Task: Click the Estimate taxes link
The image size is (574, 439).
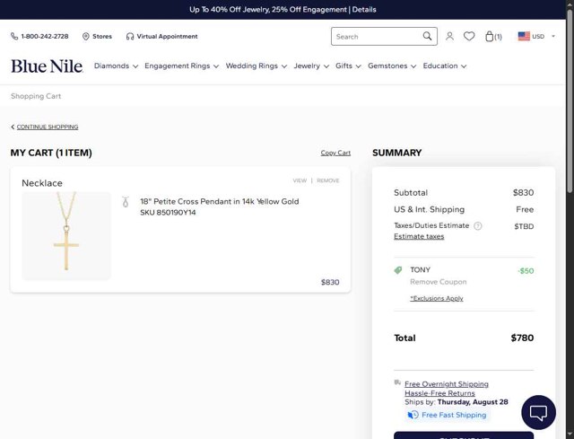Action: pos(419,236)
